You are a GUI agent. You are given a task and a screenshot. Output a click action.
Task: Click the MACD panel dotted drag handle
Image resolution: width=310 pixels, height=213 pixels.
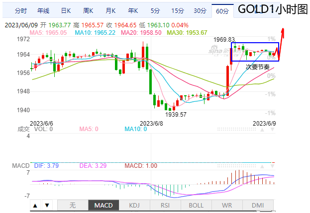(x=237, y=166)
